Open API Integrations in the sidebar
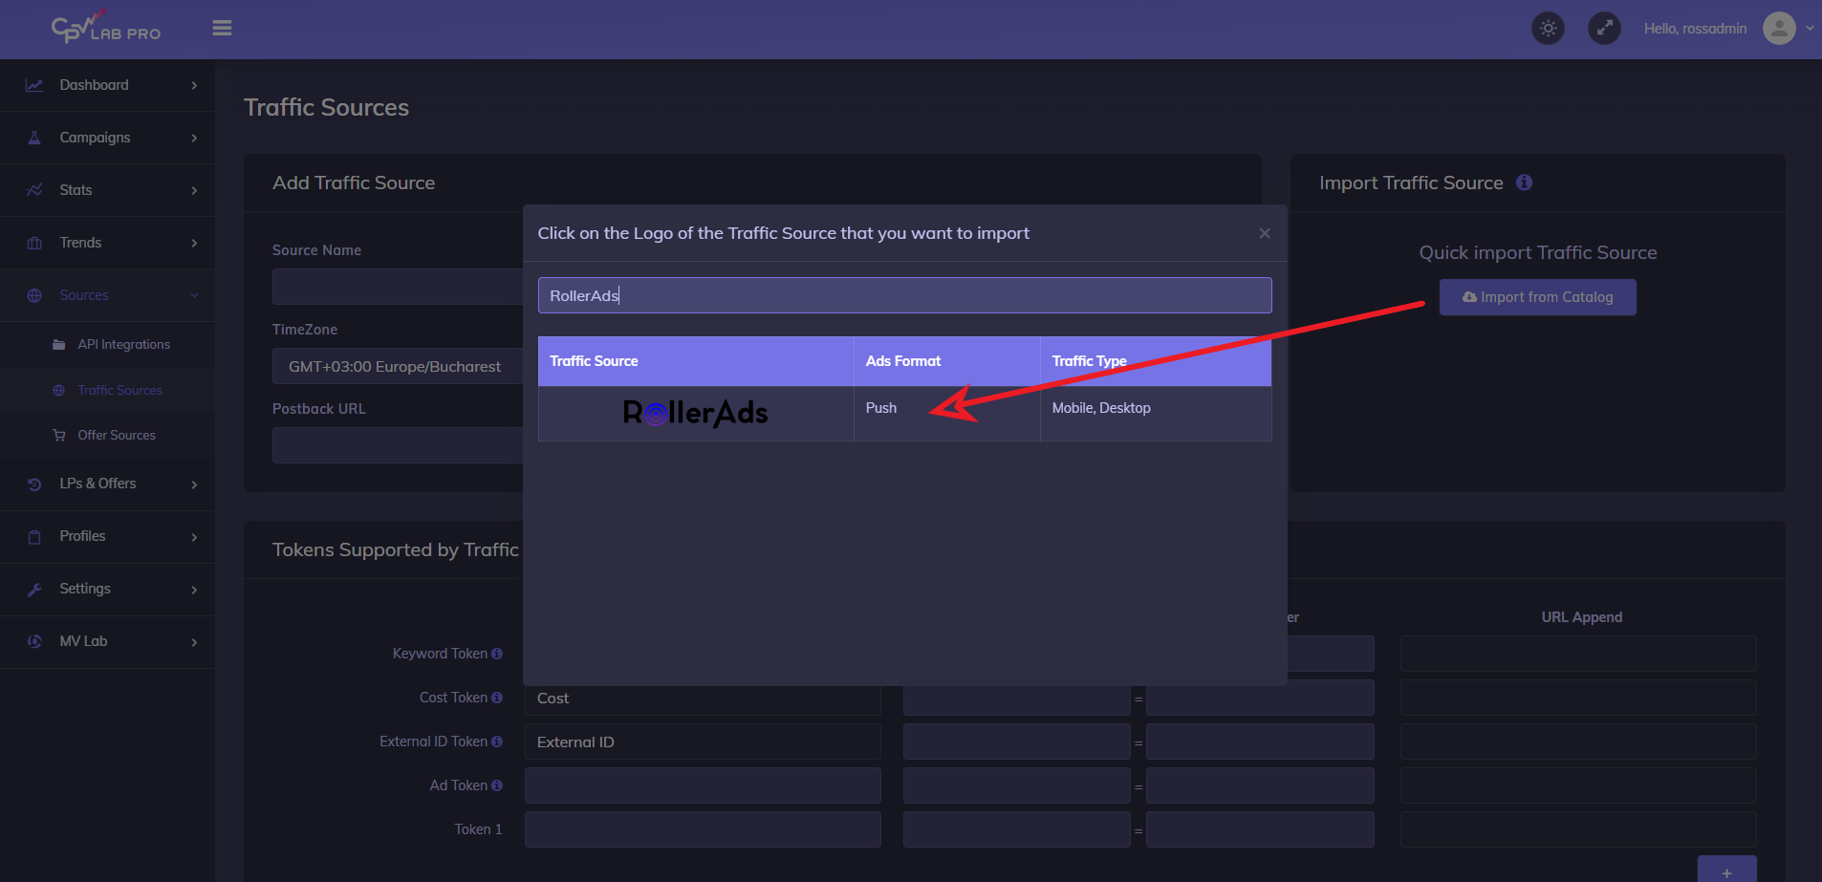 [123, 345]
